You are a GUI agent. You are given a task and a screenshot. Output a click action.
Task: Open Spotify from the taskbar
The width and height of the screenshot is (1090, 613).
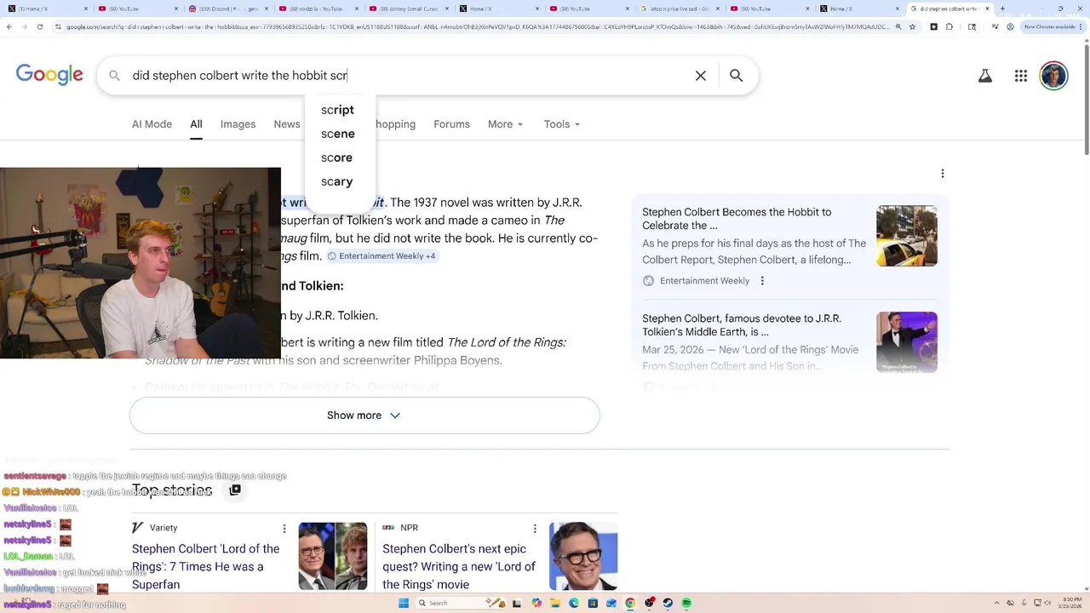(686, 603)
